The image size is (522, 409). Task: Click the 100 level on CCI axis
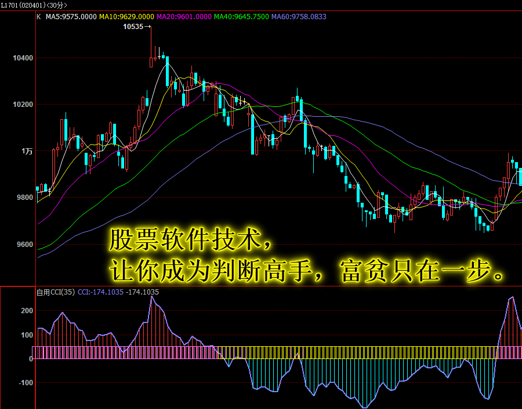pyautogui.click(x=27, y=335)
